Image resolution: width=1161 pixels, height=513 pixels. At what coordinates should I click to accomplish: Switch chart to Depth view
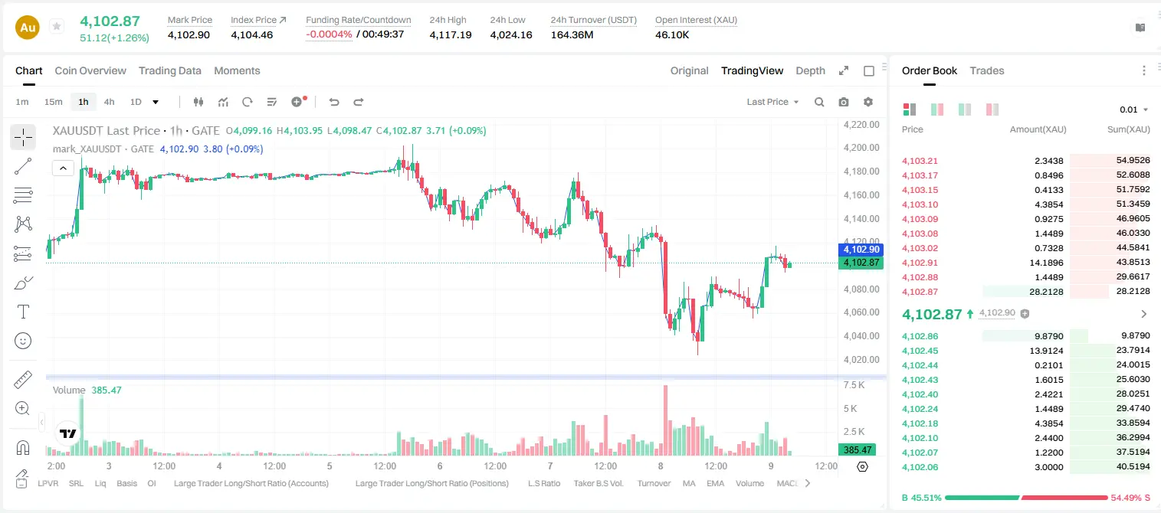tap(810, 70)
